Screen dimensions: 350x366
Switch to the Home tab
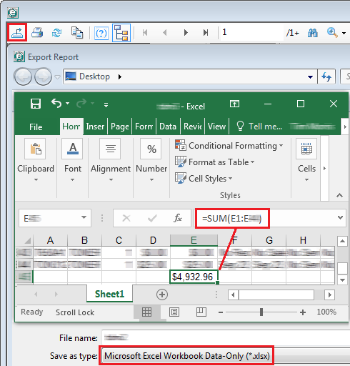tap(71, 127)
